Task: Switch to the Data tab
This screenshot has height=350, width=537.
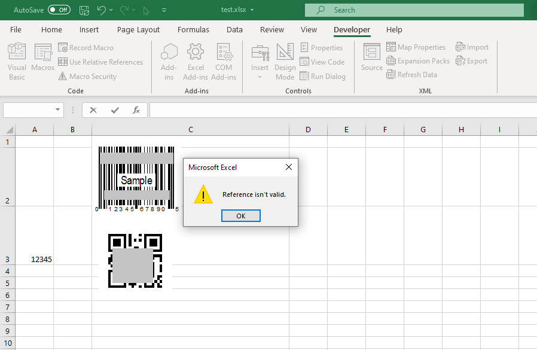Action: point(234,30)
